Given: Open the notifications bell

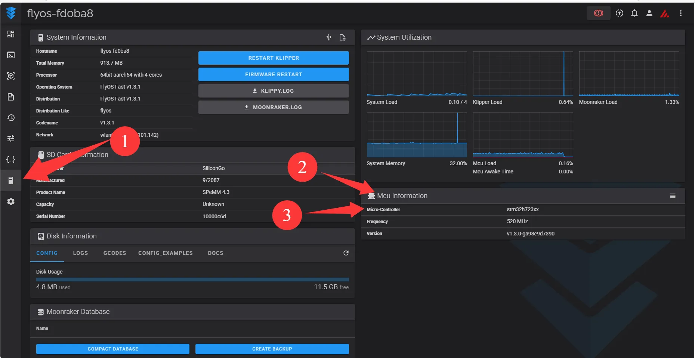Looking at the screenshot, I should [634, 13].
